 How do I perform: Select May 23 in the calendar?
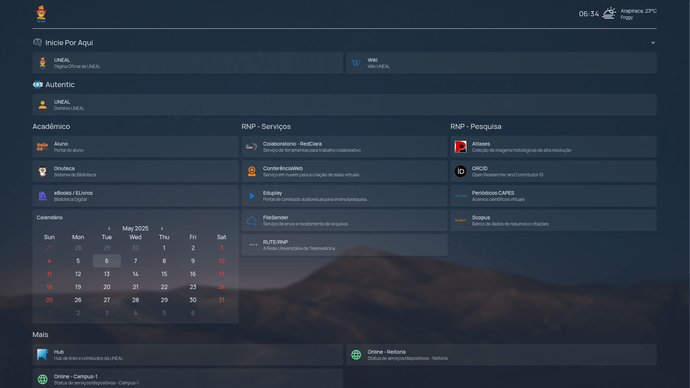193,287
